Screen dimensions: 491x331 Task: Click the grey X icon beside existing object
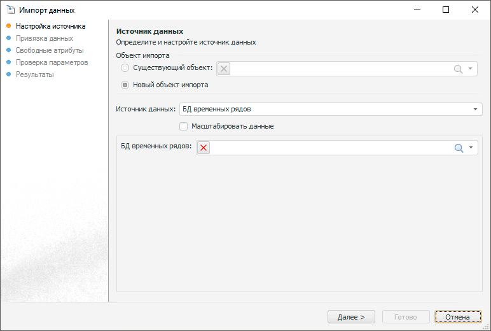(224, 69)
